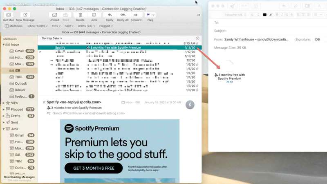Image resolution: width=327 pixels, height=184 pixels.
Task: Mark the email Unread via toolbar
Action: tap(54, 15)
